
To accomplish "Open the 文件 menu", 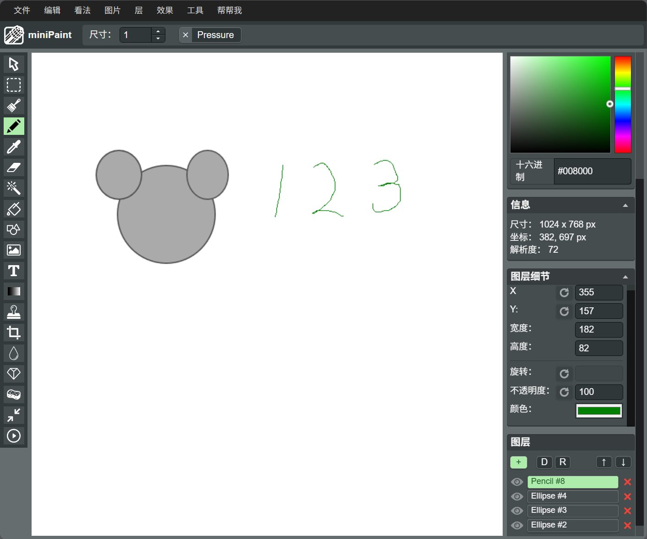I will pos(22,10).
